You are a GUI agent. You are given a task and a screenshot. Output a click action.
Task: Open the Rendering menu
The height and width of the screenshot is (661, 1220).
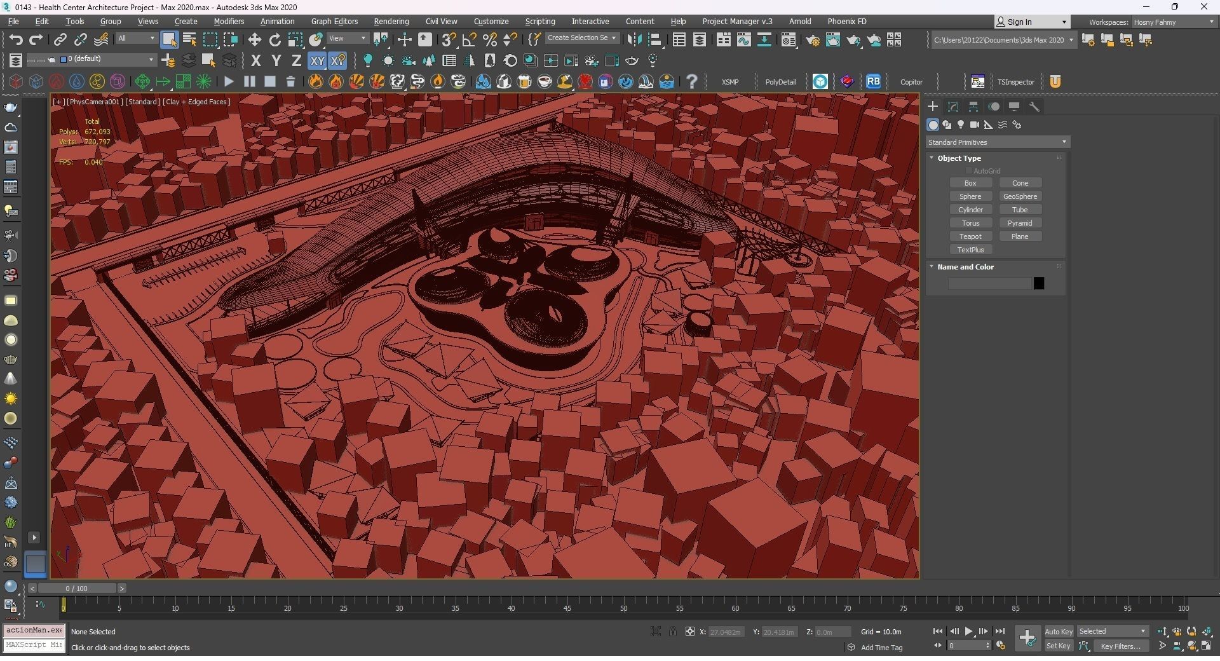tap(391, 22)
